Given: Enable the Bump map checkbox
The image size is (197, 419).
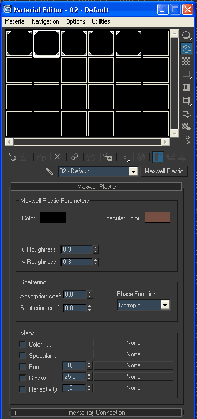Looking at the screenshot, I should 22,367.
